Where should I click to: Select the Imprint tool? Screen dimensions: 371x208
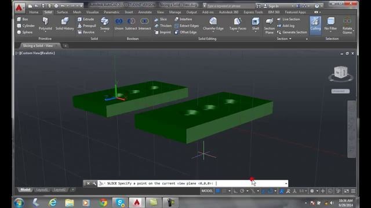click(x=162, y=32)
